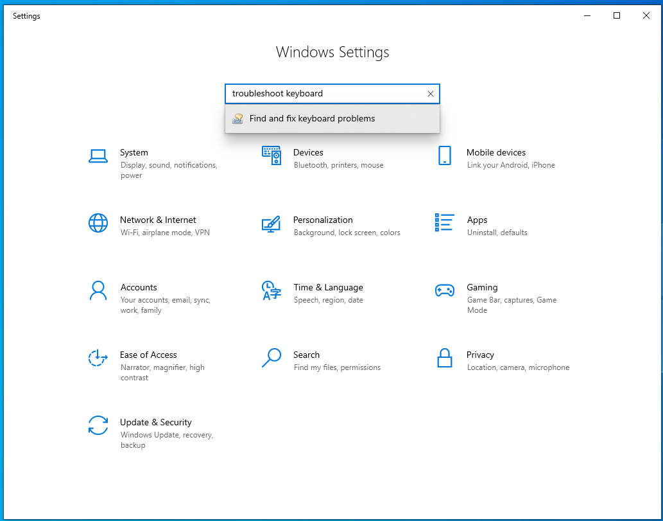The image size is (663, 521).
Task: Open the Network & Internet label
Action: (x=158, y=220)
